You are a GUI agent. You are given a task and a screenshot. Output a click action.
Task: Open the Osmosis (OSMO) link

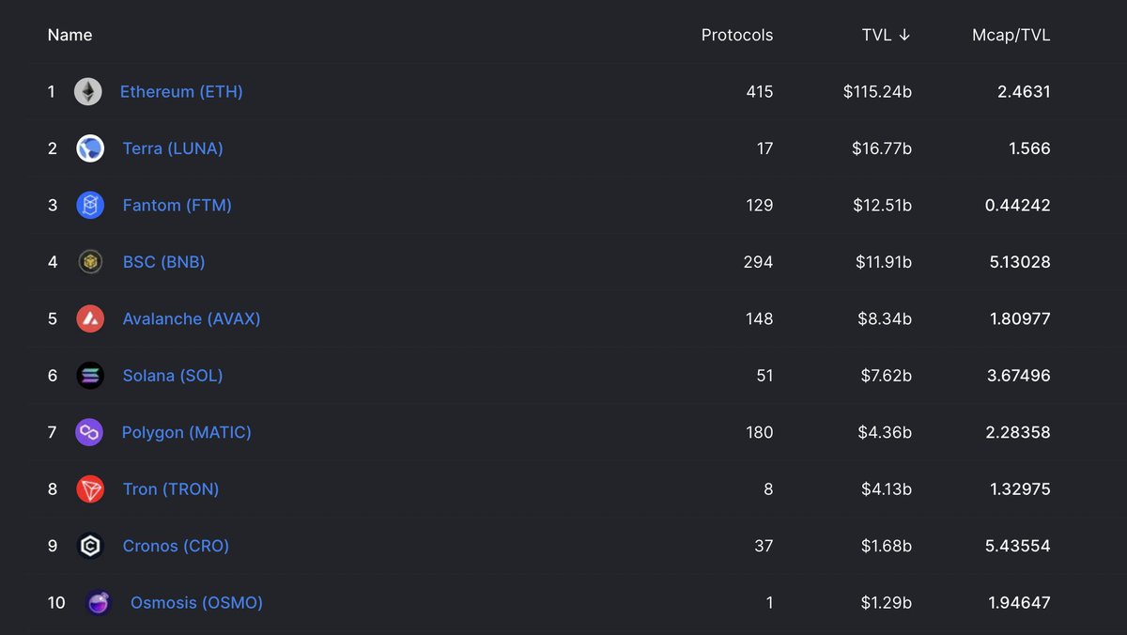click(196, 602)
